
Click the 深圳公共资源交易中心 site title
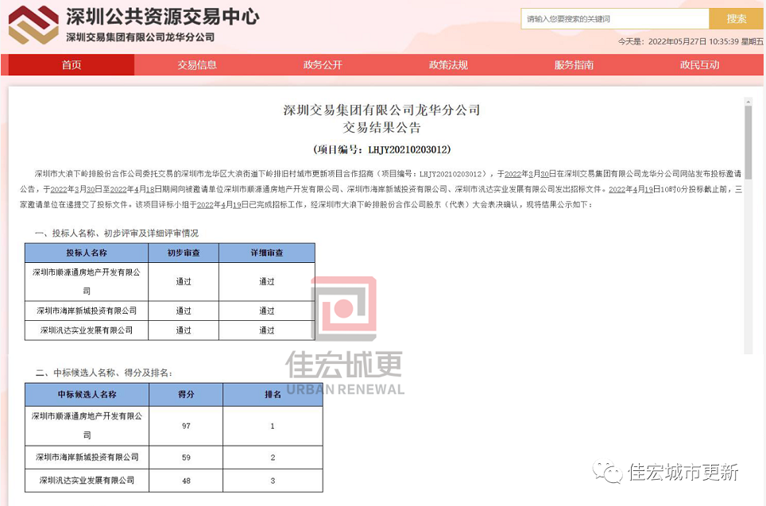162,17
